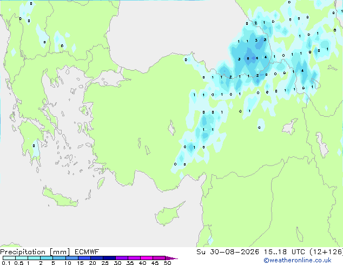Click the weekday 'Su' in the timestamp

point(201,252)
